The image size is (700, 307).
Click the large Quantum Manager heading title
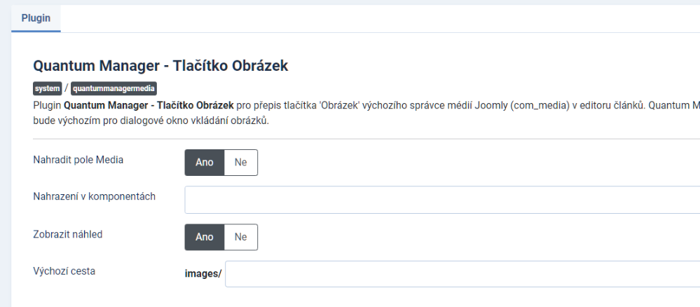tap(160, 67)
